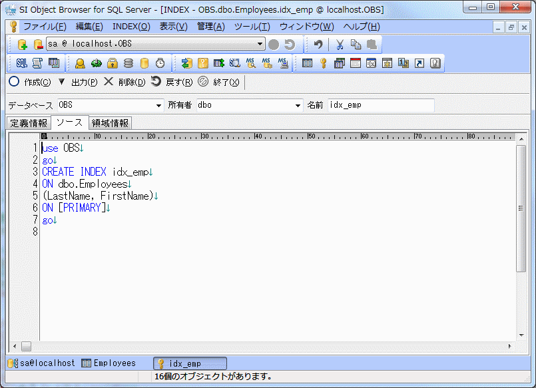This screenshot has height=388, width=536.
Task: Click the 削除(D) delete button
Action: [125, 82]
